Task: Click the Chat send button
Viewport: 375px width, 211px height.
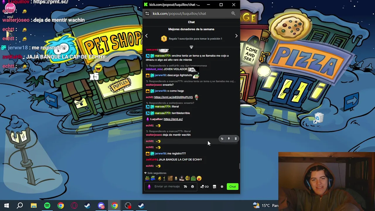Action: [233, 187]
